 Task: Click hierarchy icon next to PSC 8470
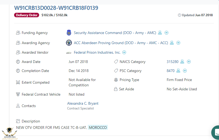178,71
